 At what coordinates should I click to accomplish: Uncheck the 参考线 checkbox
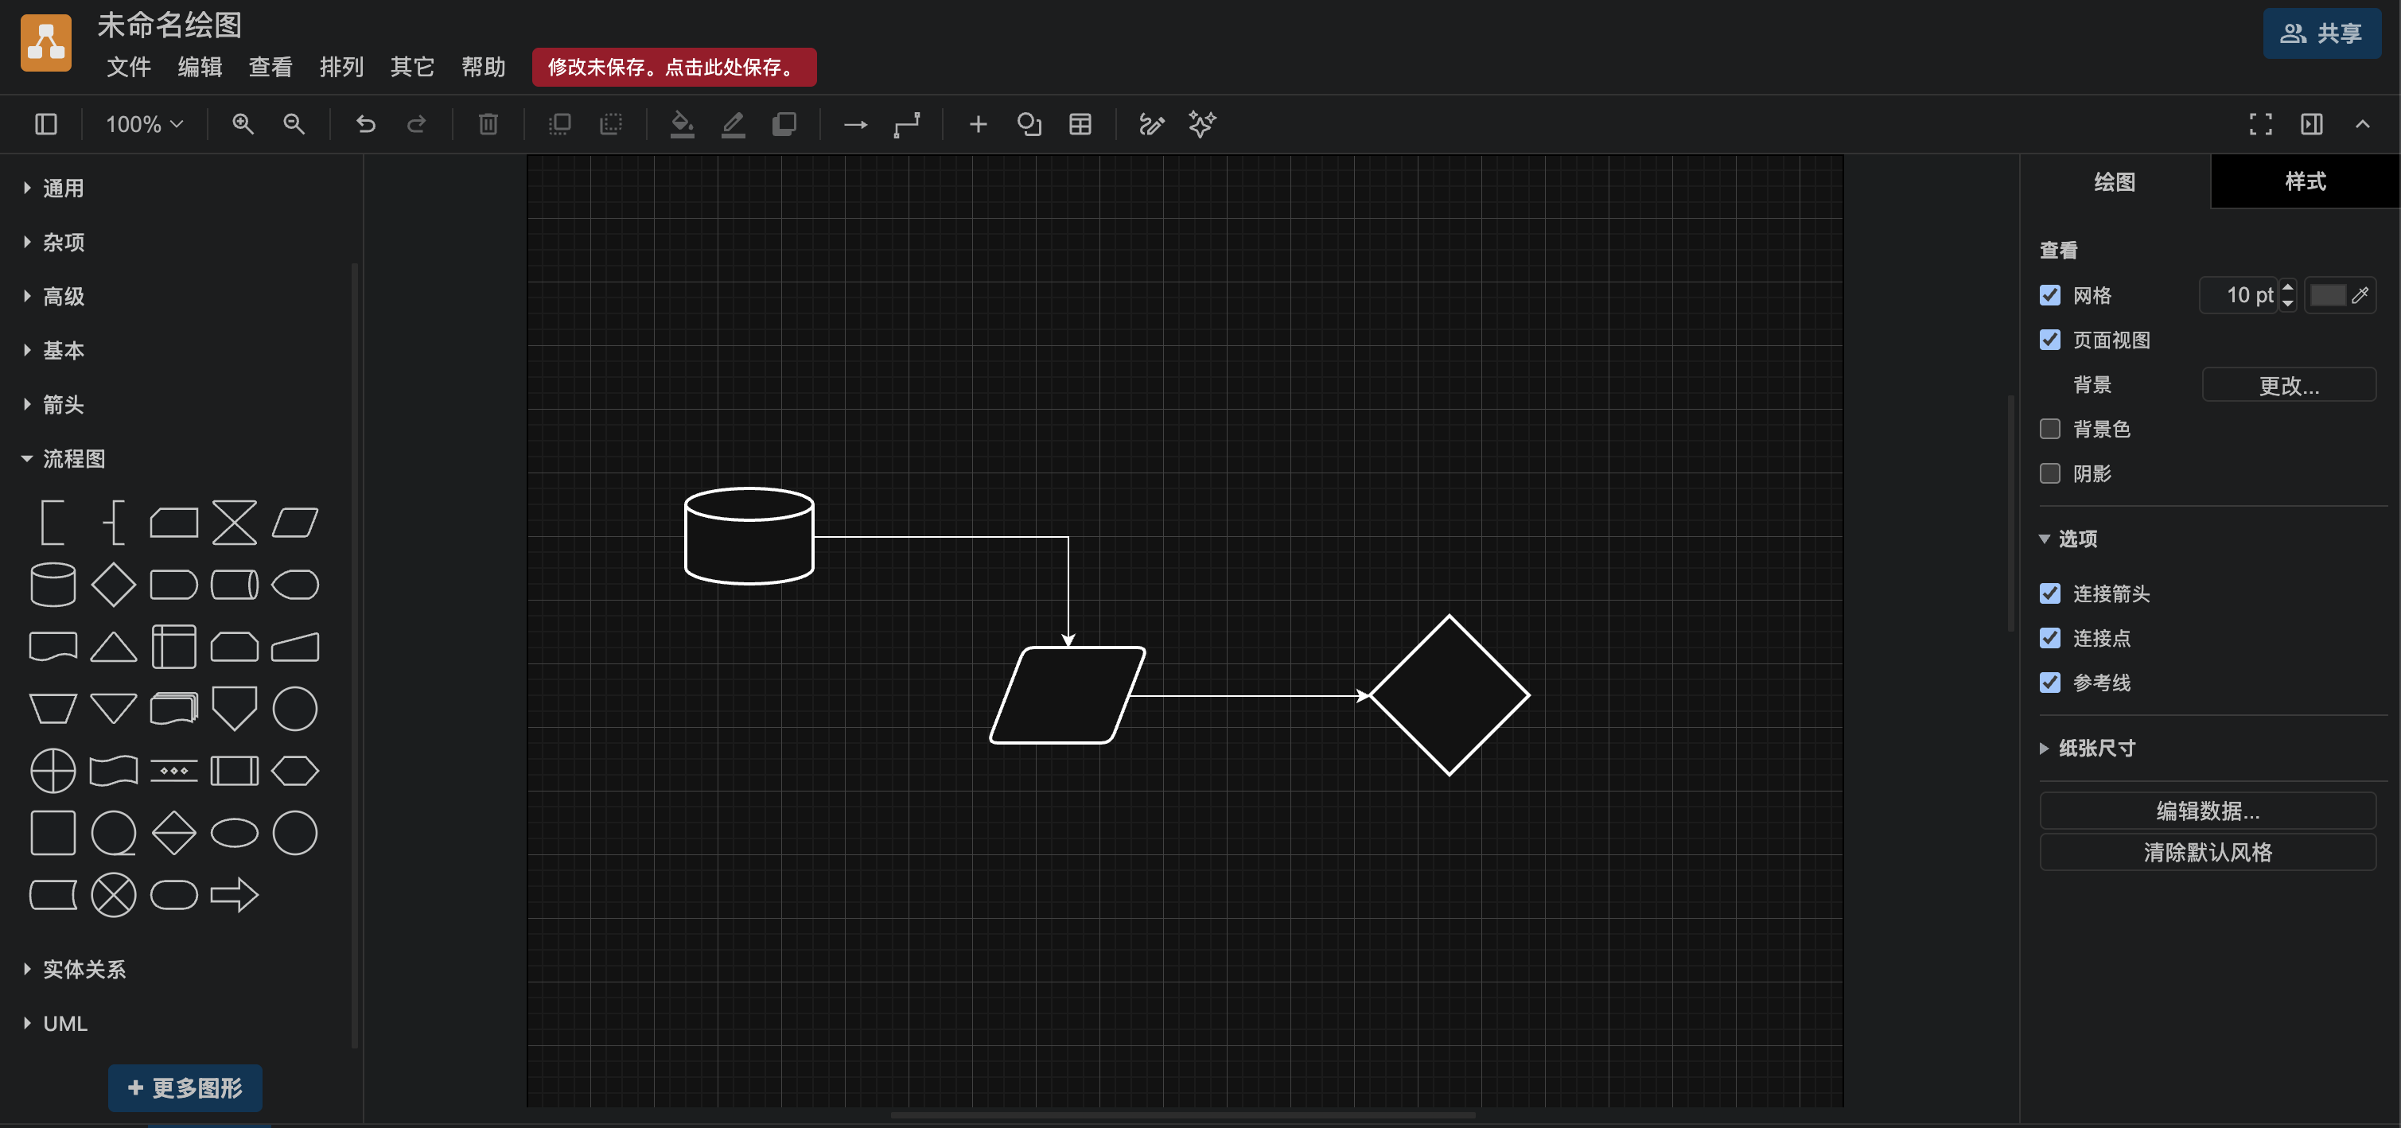2049,683
